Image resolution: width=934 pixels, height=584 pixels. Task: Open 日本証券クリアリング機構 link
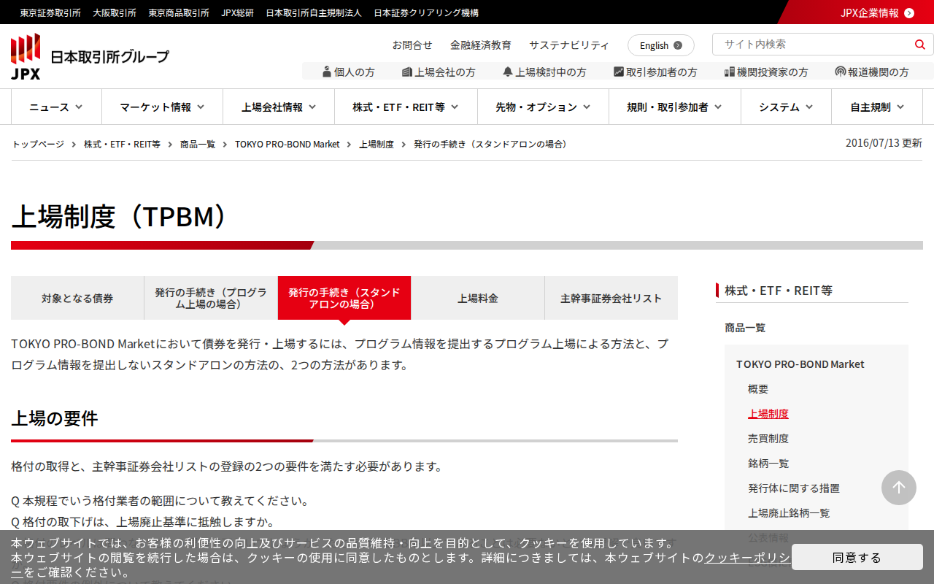pyautogui.click(x=426, y=12)
